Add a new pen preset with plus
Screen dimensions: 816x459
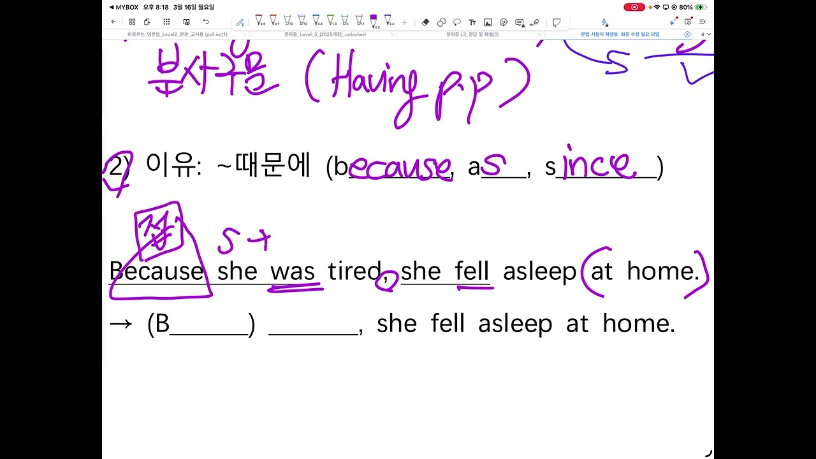pos(404,22)
